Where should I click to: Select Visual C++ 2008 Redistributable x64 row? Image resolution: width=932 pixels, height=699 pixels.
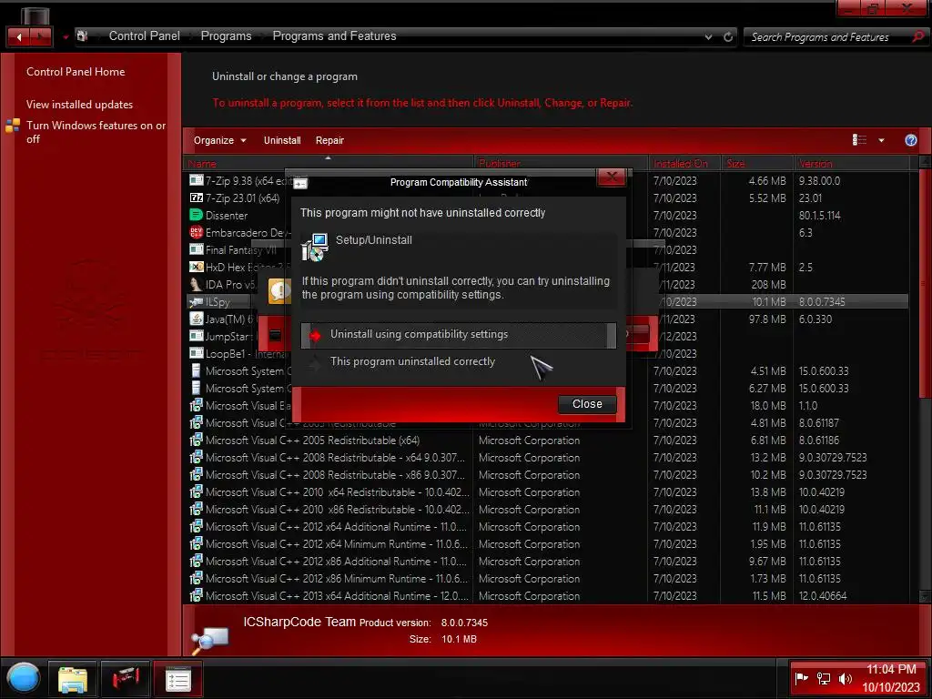click(x=547, y=458)
